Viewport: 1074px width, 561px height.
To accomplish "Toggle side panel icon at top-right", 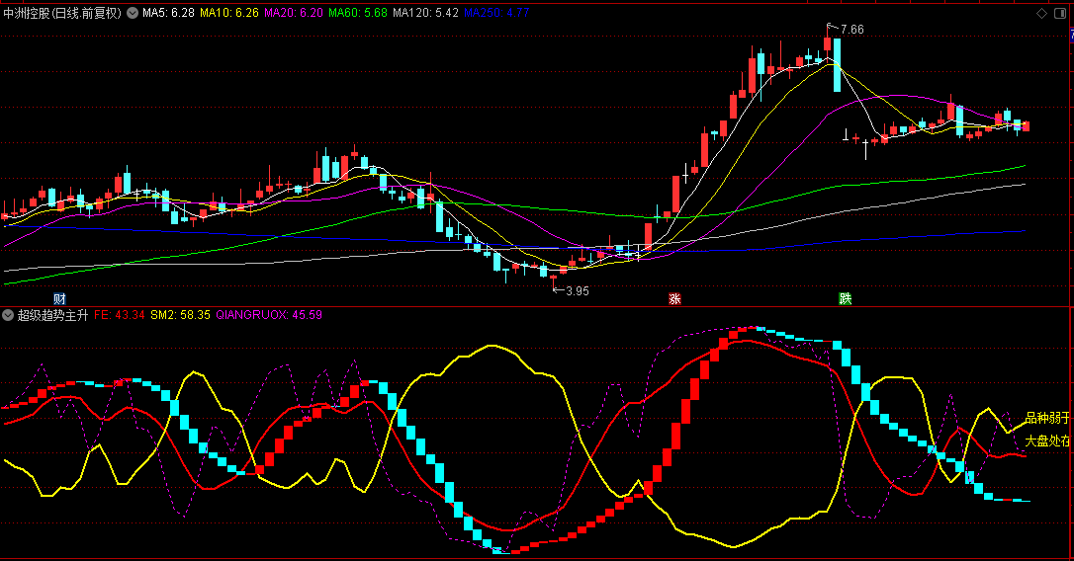I will 1060,14.
